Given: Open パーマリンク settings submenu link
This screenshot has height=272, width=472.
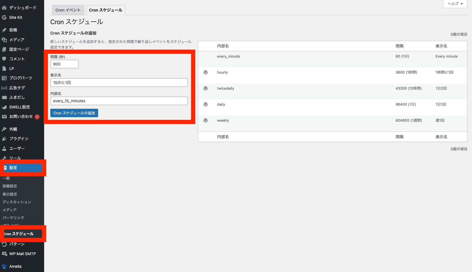Looking at the screenshot, I should (13, 218).
